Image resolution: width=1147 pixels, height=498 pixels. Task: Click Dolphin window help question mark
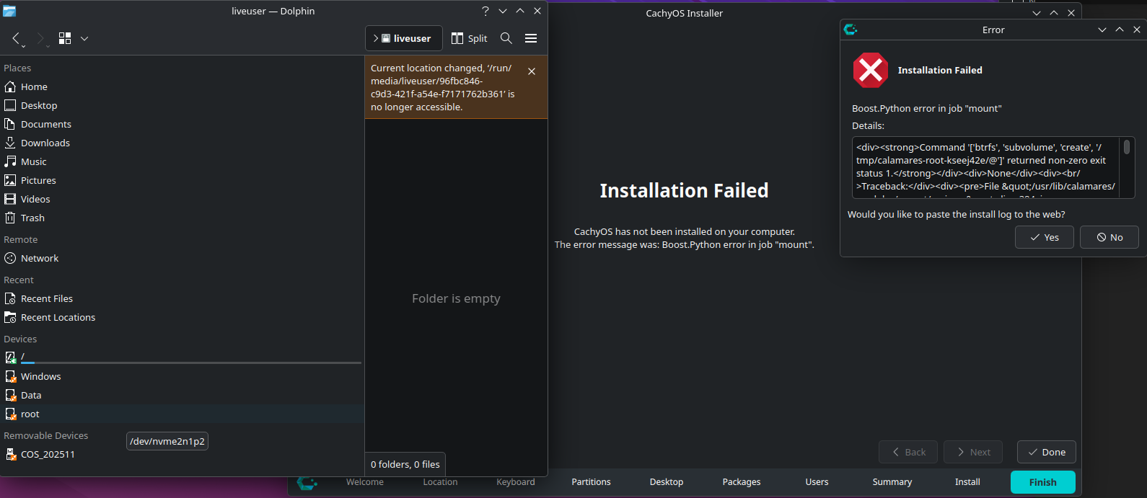485,11
